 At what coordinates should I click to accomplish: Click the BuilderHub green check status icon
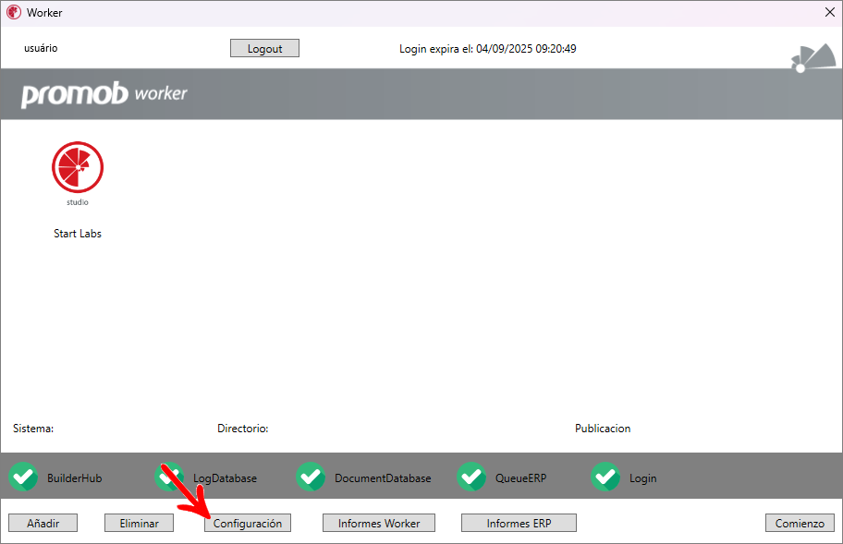(23, 477)
